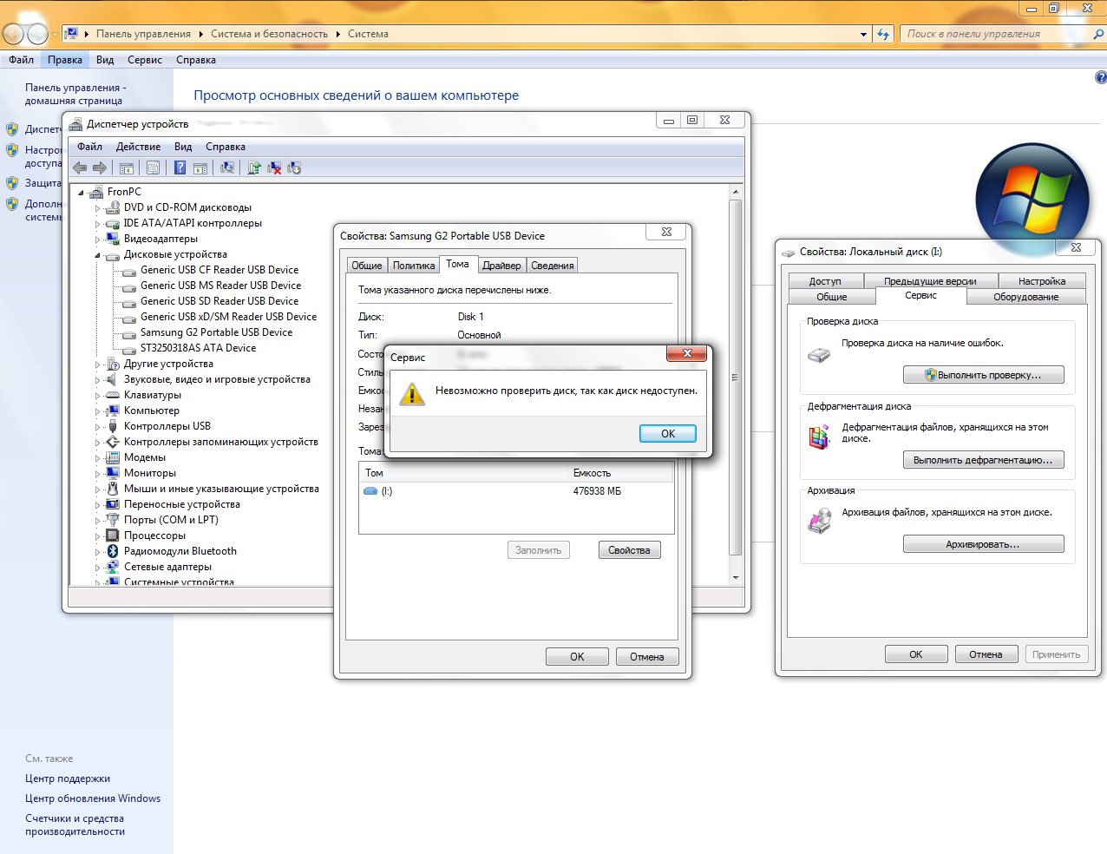The height and width of the screenshot is (854, 1107).
Task: Click Панель управления breadcrumb segment
Action: pyautogui.click(x=143, y=34)
